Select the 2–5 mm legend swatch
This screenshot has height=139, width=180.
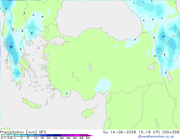point(24,135)
